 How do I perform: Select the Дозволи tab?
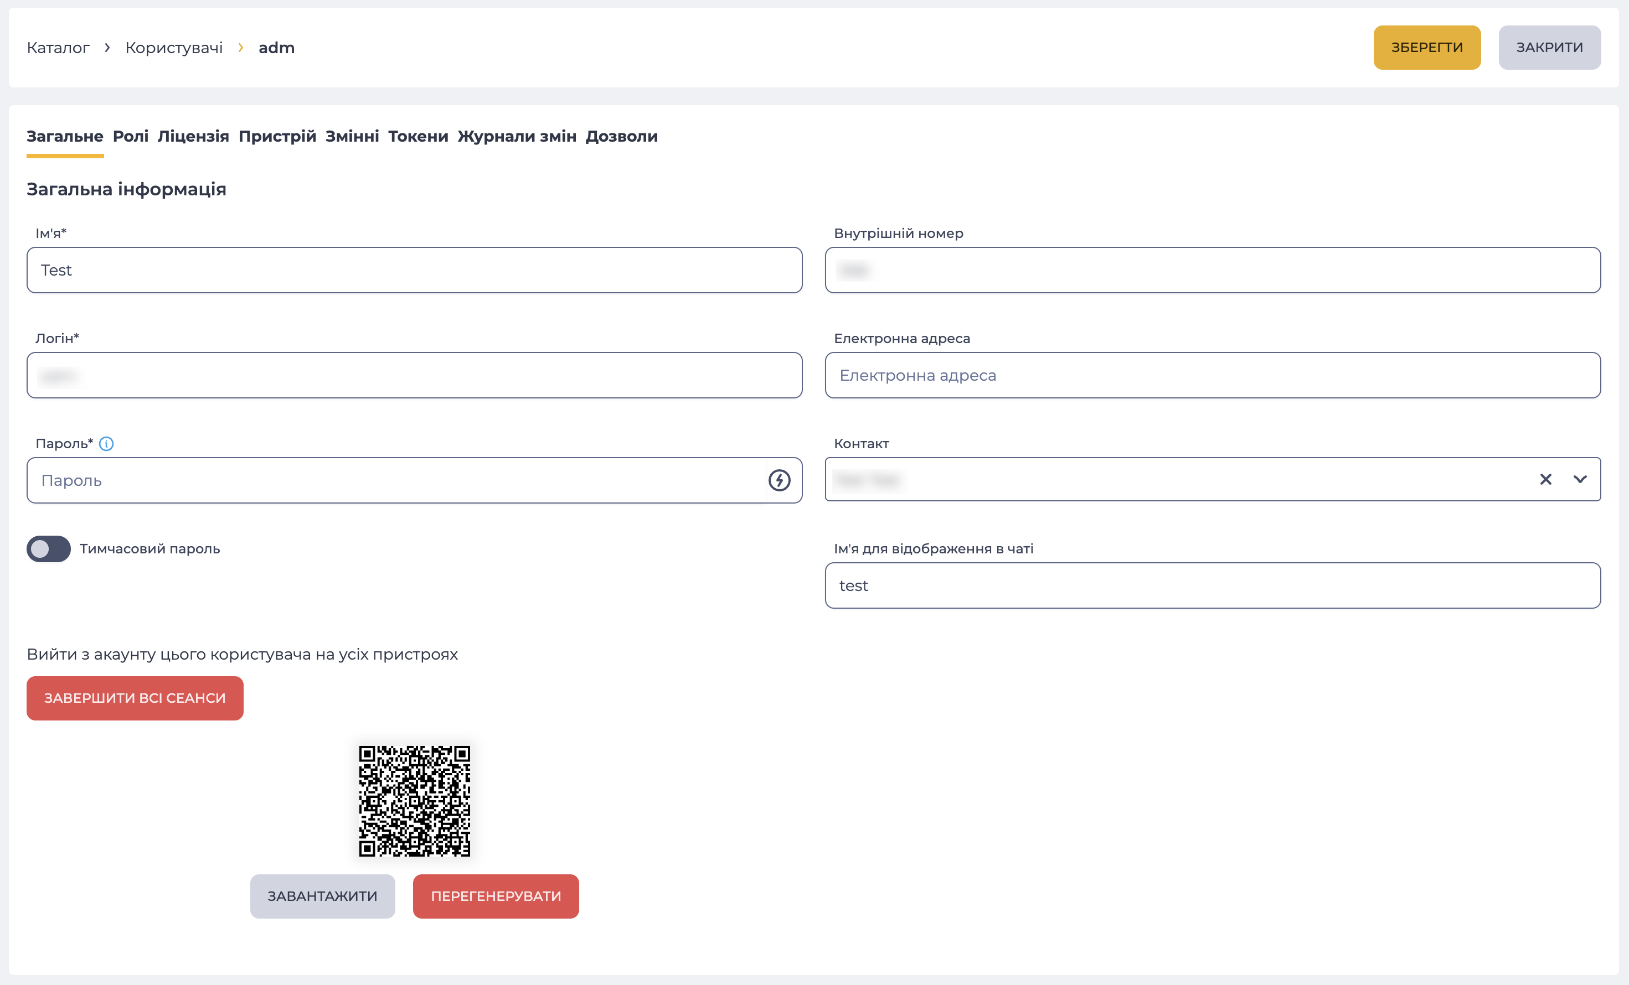pos(621,136)
